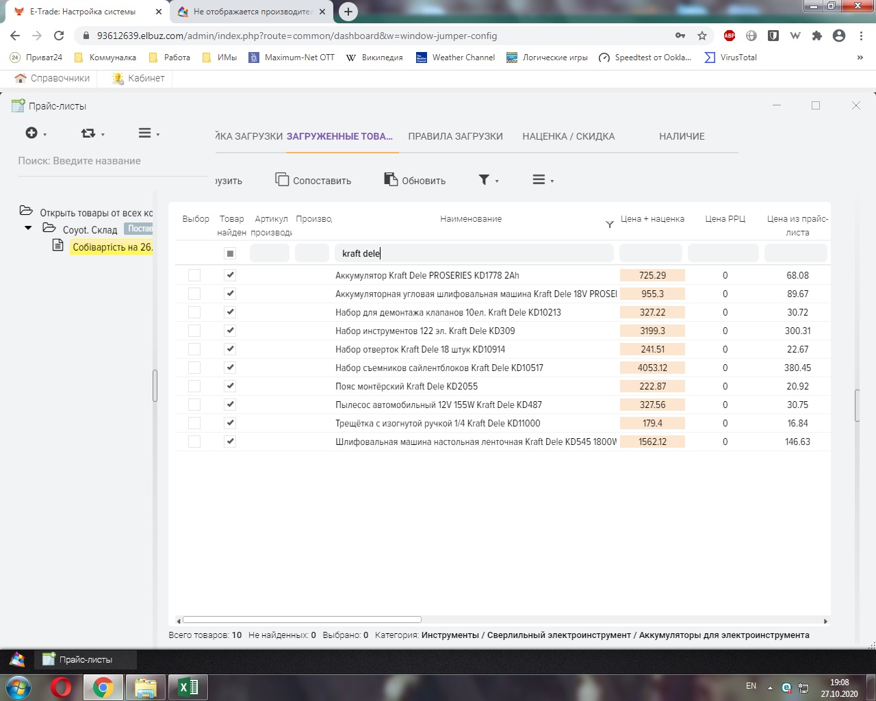Tick the selection checkbox for Пояс монтёрский Kraft Dele
The height and width of the screenshot is (701, 876).
[194, 386]
